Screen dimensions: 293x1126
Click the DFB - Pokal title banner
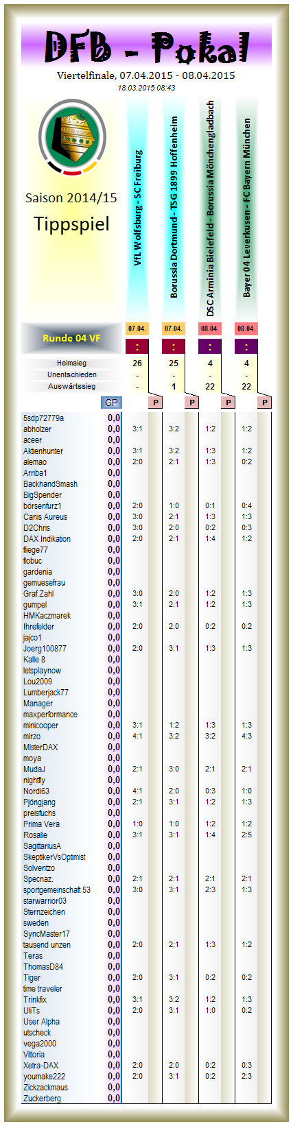[x=146, y=46]
